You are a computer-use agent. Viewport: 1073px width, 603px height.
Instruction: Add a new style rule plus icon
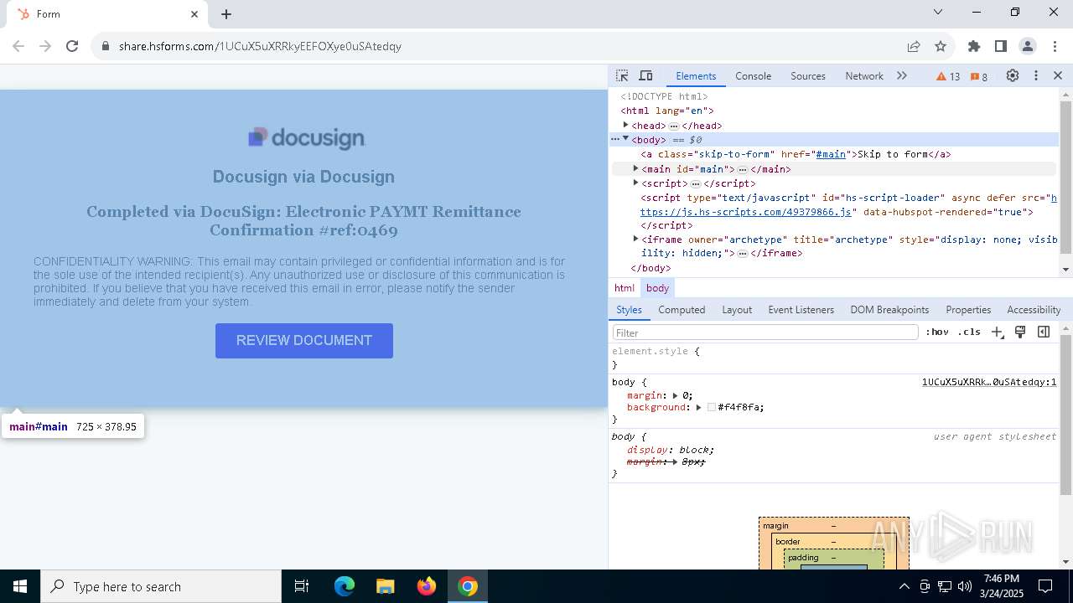(x=997, y=332)
